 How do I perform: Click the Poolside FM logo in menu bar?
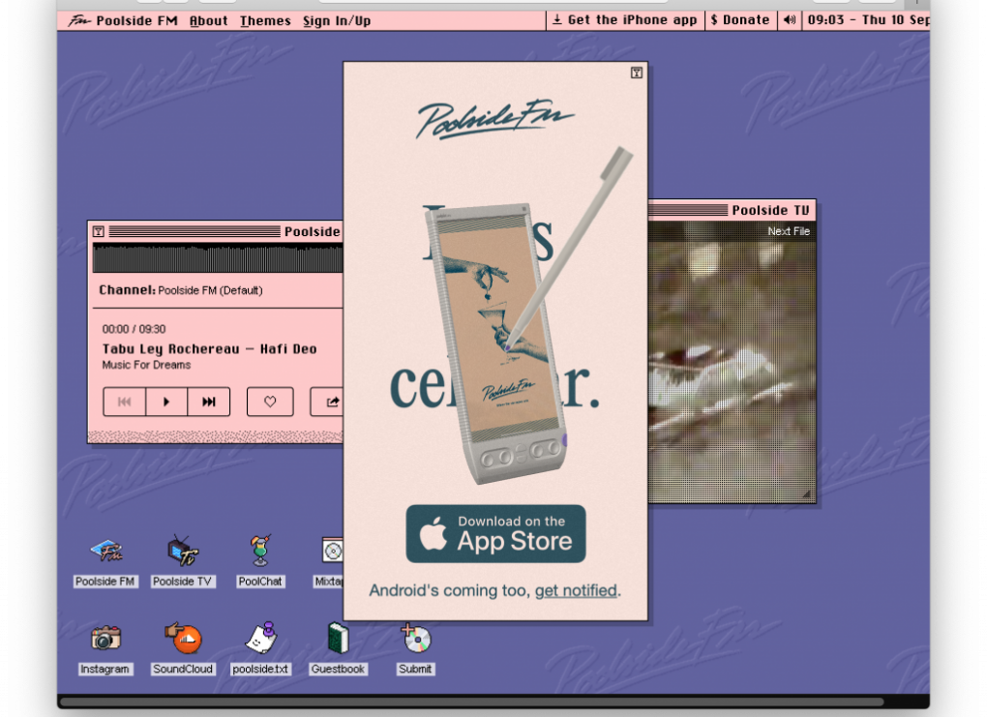tap(79, 20)
